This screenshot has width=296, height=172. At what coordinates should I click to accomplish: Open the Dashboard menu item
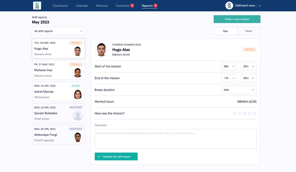pyautogui.click(x=60, y=5)
